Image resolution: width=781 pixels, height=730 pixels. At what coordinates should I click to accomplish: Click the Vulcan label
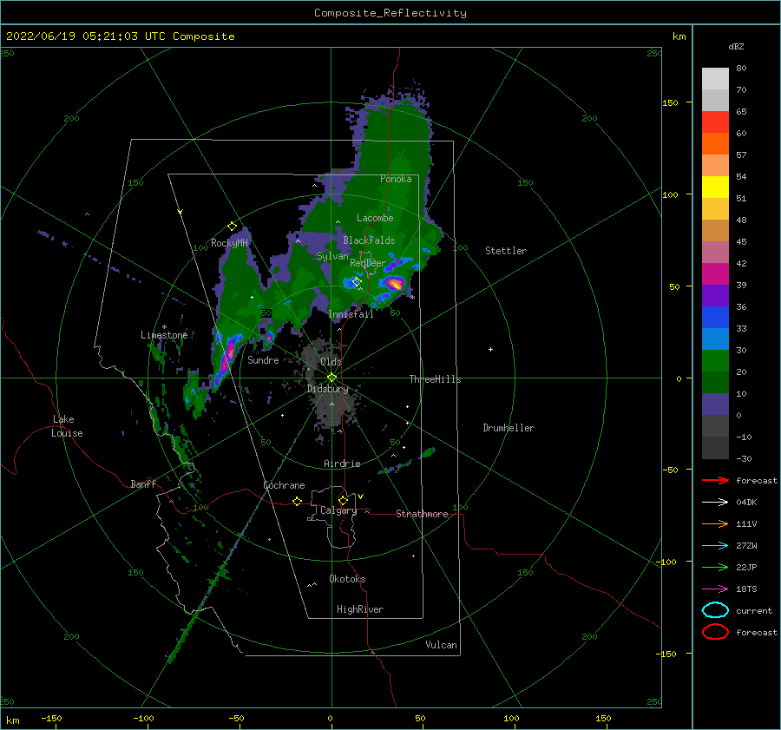click(441, 645)
